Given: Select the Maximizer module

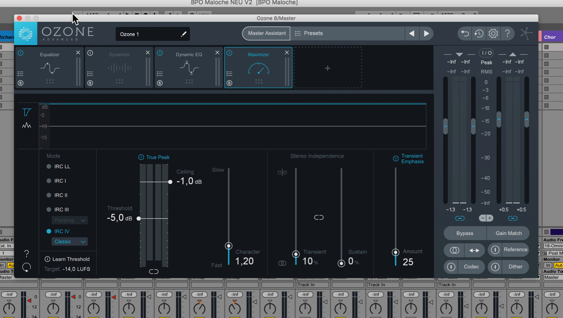Looking at the screenshot, I should coord(258,68).
